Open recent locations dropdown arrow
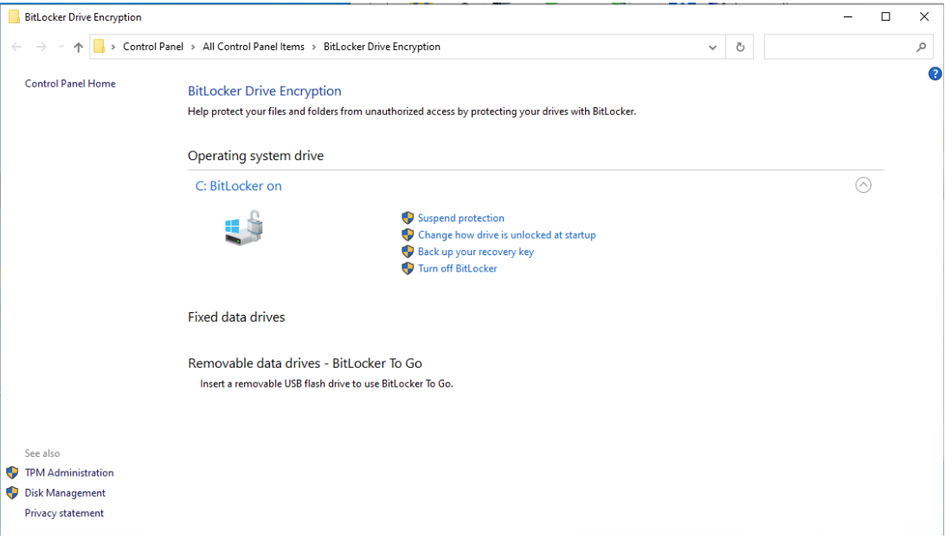 coord(61,47)
